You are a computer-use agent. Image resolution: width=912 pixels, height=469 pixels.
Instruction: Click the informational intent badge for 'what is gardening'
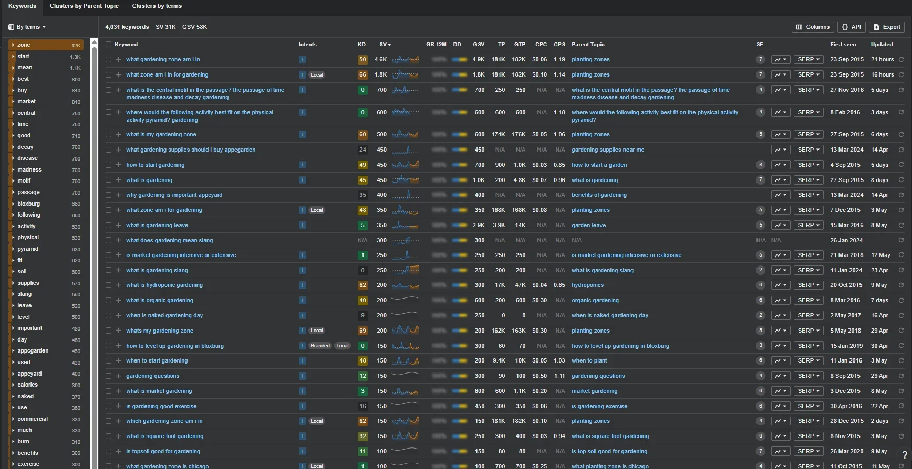tap(303, 180)
